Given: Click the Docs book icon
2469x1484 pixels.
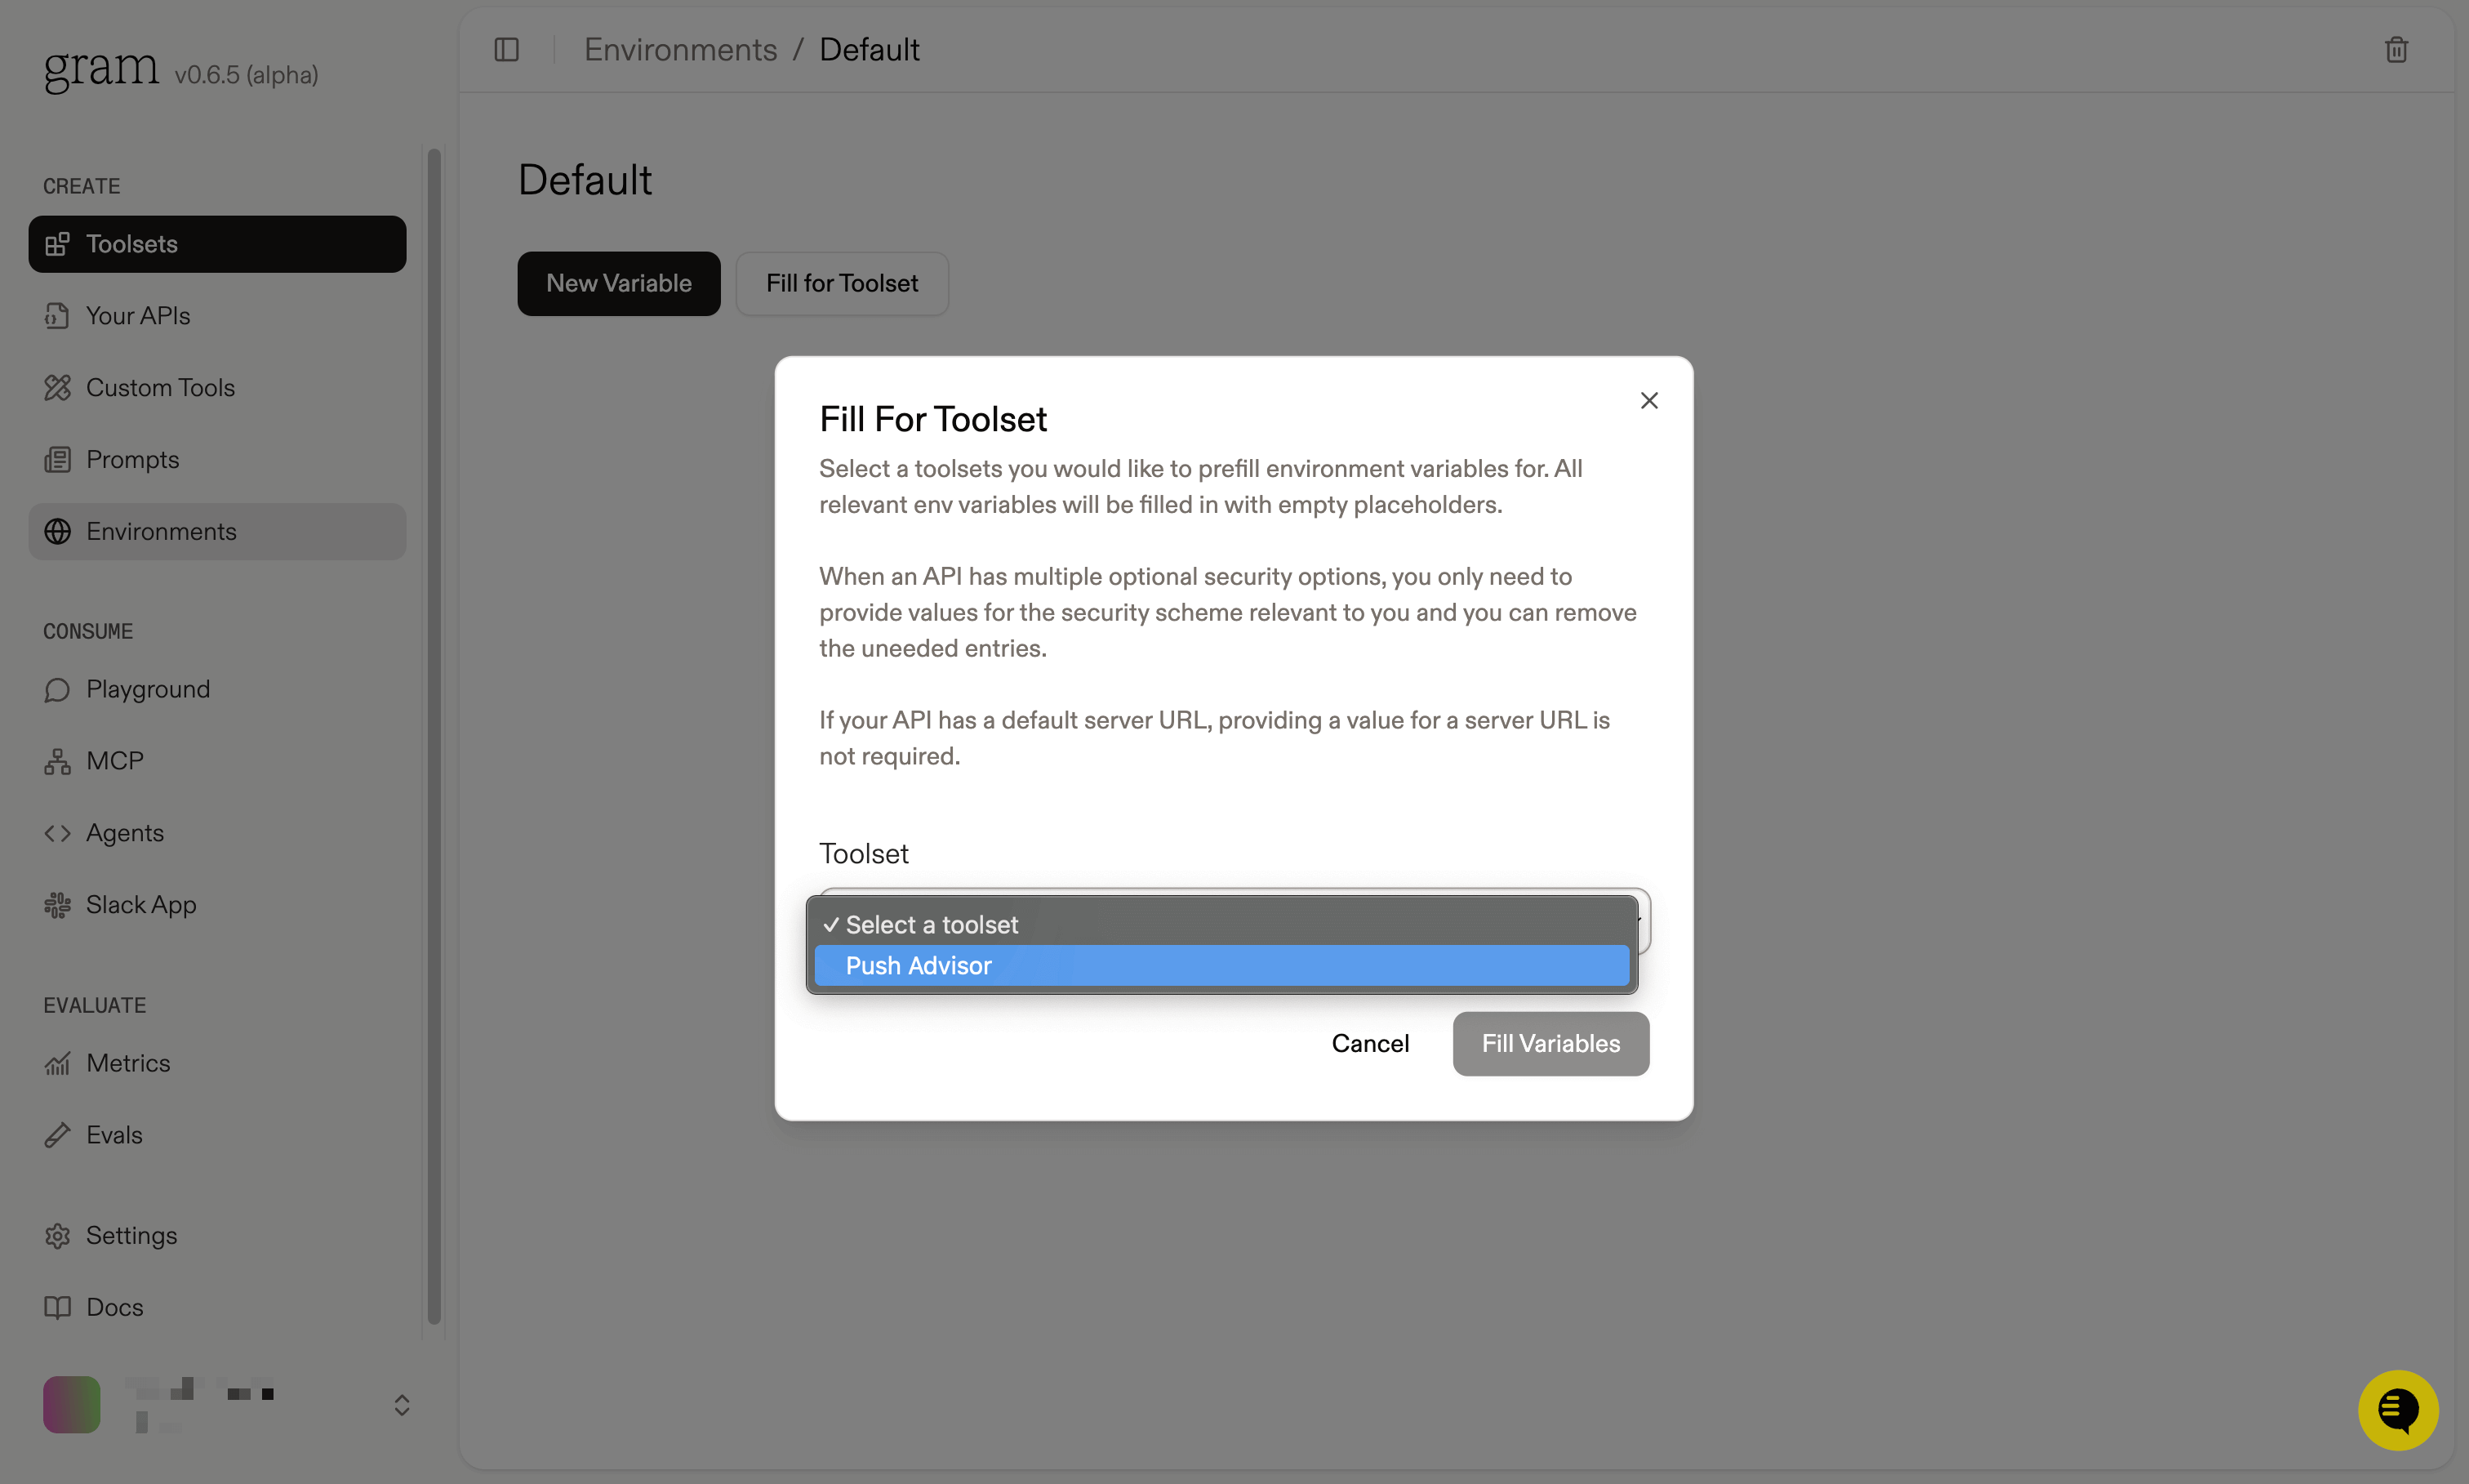Looking at the screenshot, I should pos(57,1308).
